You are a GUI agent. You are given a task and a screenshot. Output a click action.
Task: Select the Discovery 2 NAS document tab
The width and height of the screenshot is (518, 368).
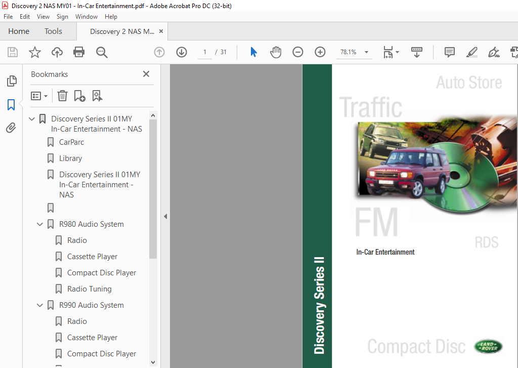(122, 31)
